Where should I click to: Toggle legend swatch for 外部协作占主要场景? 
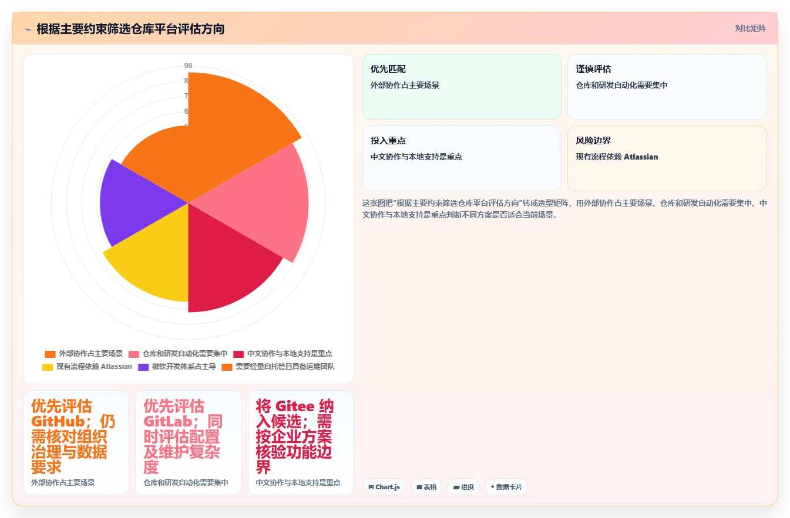[50, 354]
